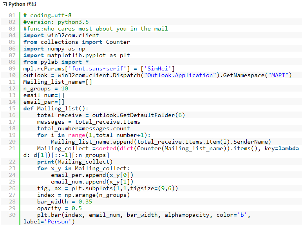Click the 'SimHei' string literal
This screenshot has width=302, height=225.
[157, 68]
